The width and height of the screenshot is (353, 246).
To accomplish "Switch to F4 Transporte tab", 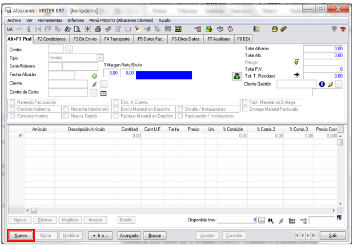I will pos(117,39).
